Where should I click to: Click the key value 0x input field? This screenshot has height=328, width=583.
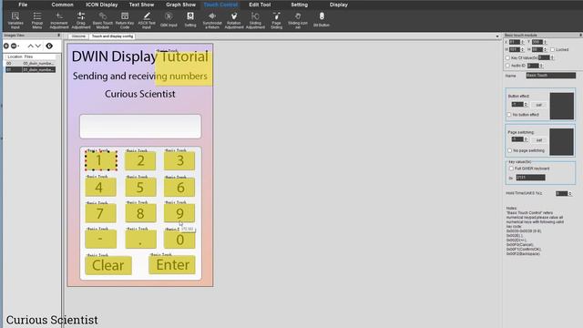(x=530, y=178)
